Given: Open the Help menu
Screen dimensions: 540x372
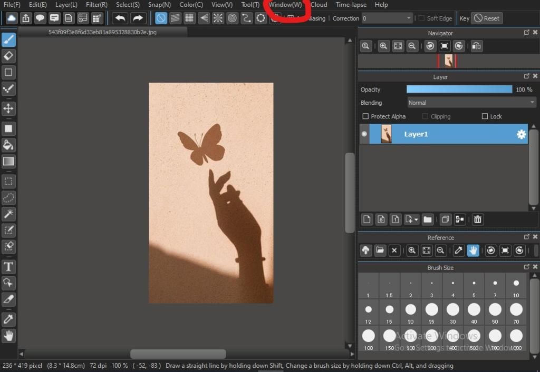Looking at the screenshot, I should 381,5.
